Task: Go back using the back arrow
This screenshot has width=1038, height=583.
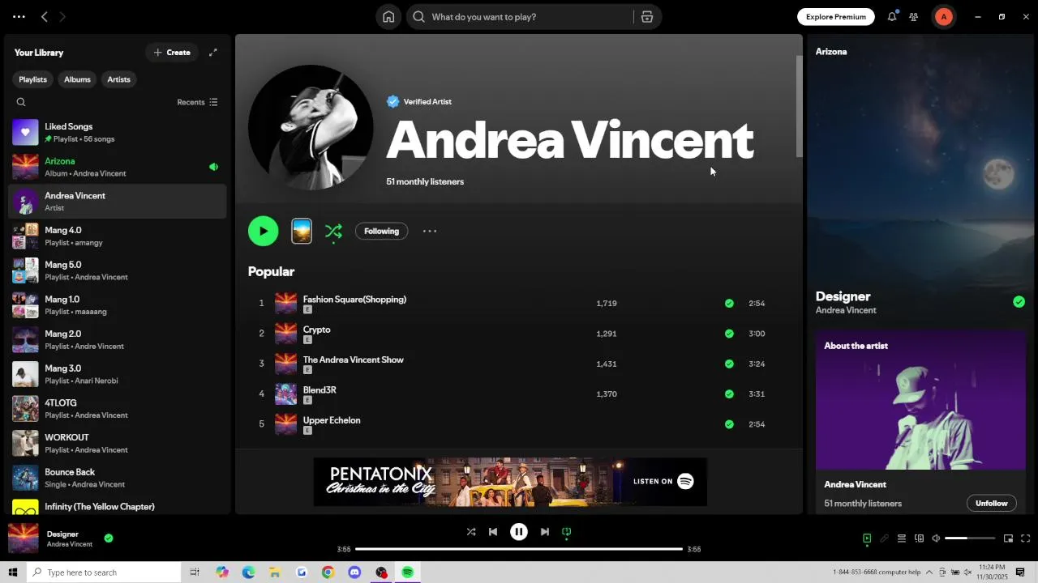Action: pos(45,17)
